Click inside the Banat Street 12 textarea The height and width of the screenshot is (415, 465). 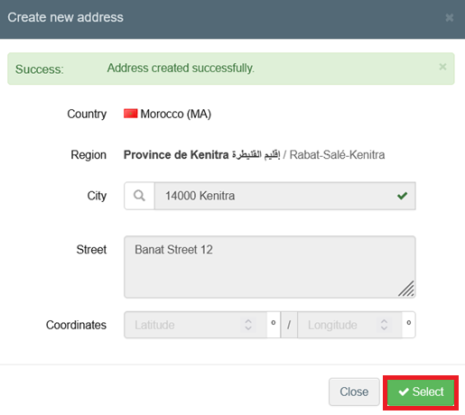(270, 267)
